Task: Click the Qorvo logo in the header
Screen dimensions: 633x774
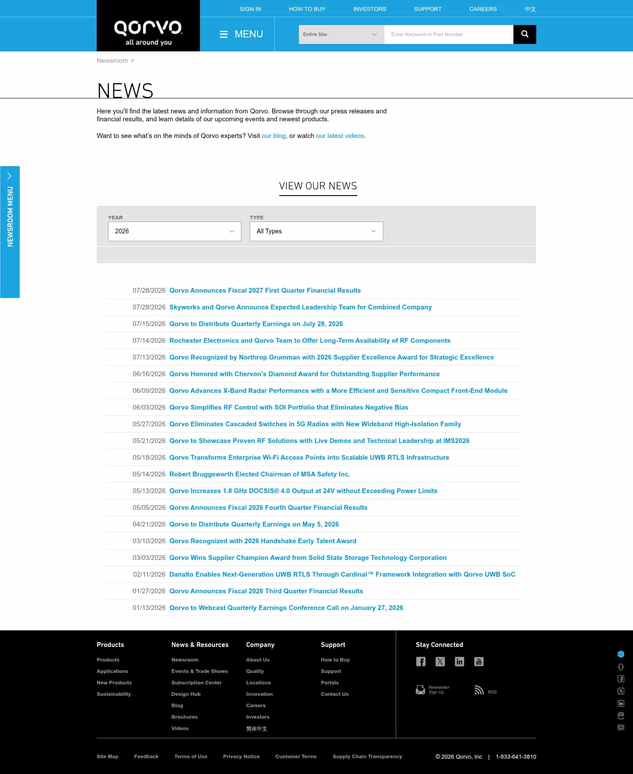Action: click(148, 25)
